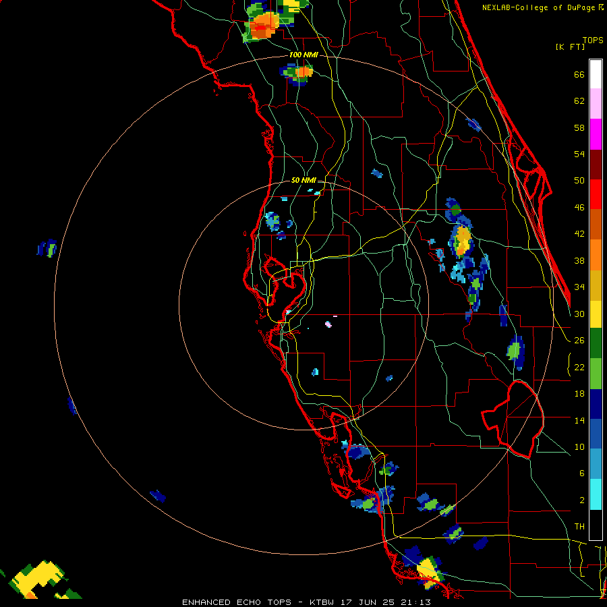Image resolution: width=607 pixels, height=607 pixels.
Task: Click the 6 value on the legend
Action: pyautogui.click(x=581, y=473)
